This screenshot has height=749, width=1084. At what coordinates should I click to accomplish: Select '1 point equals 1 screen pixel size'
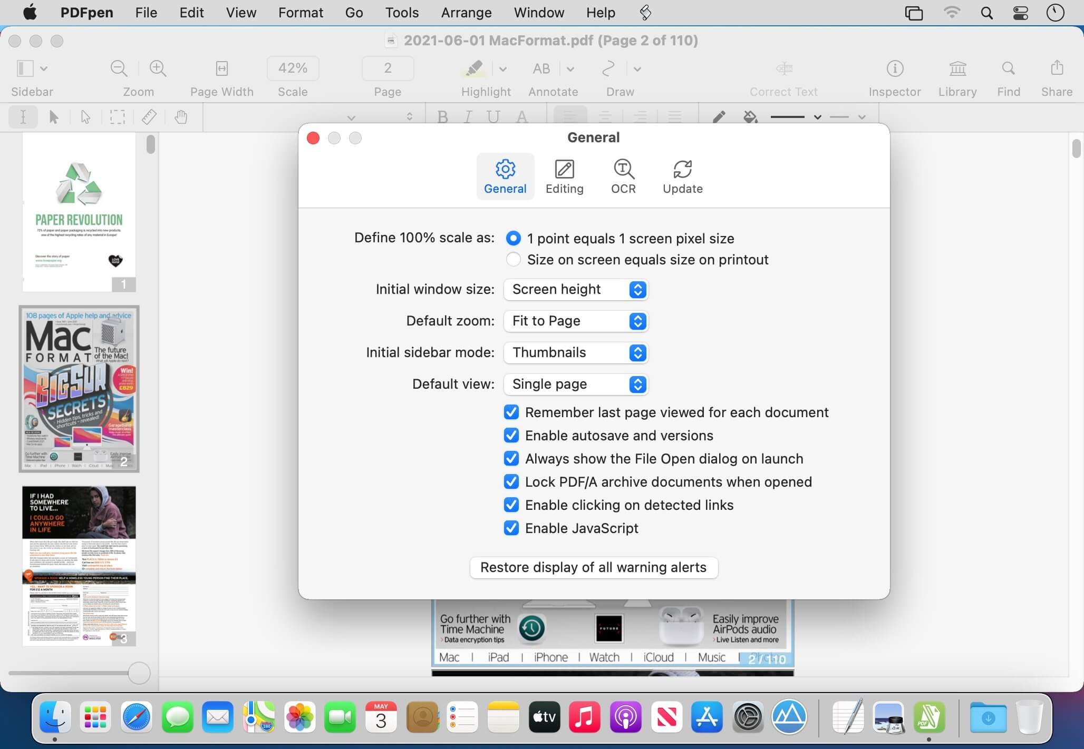513,239
